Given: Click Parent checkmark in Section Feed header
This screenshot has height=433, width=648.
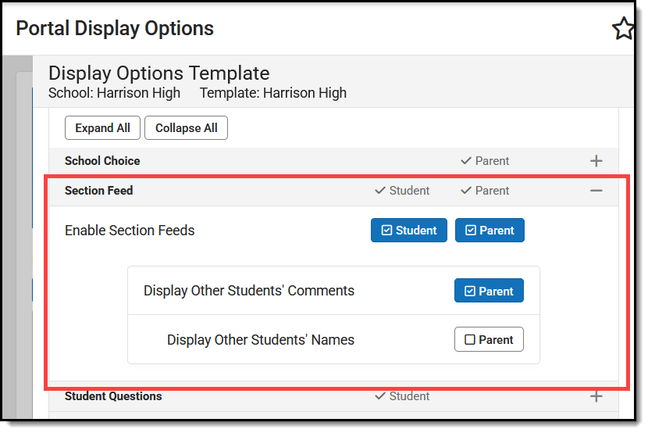Looking at the screenshot, I should pos(485,191).
